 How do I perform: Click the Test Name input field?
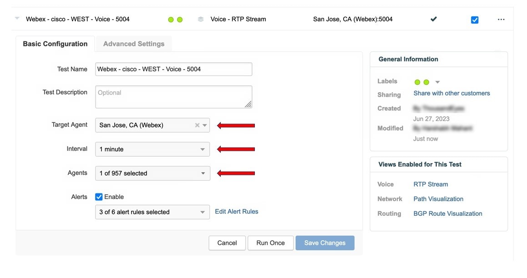click(173, 69)
